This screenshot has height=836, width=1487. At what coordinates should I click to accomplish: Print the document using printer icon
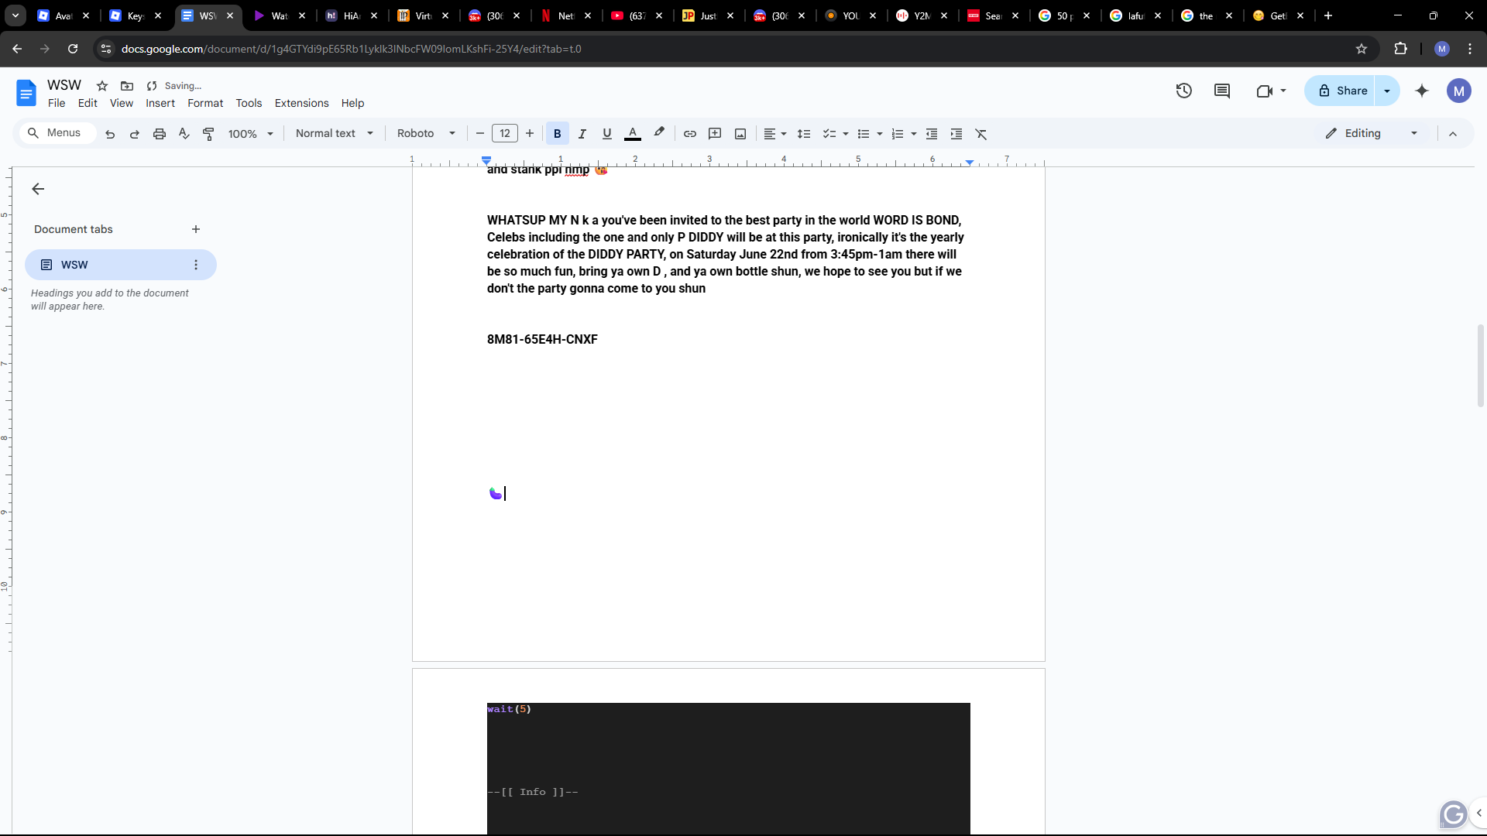click(x=160, y=134)
